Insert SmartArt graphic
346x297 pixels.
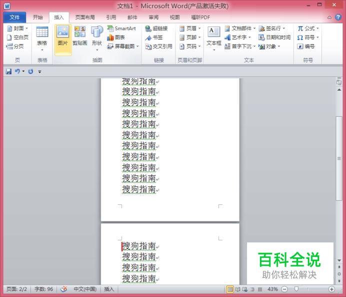(121, 28)
